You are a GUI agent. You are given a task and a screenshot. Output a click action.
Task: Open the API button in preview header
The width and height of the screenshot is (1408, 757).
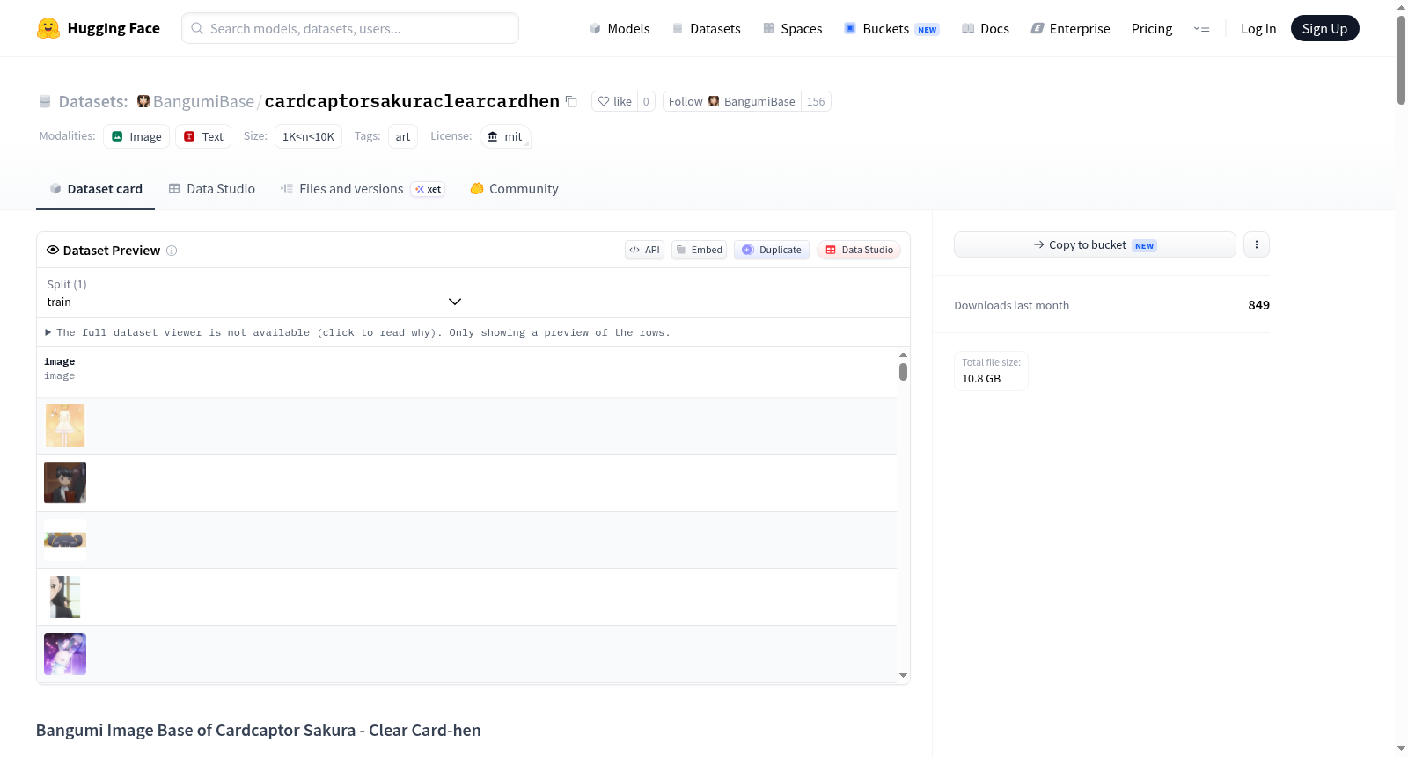pyautogui.click(x=644, y=250)
